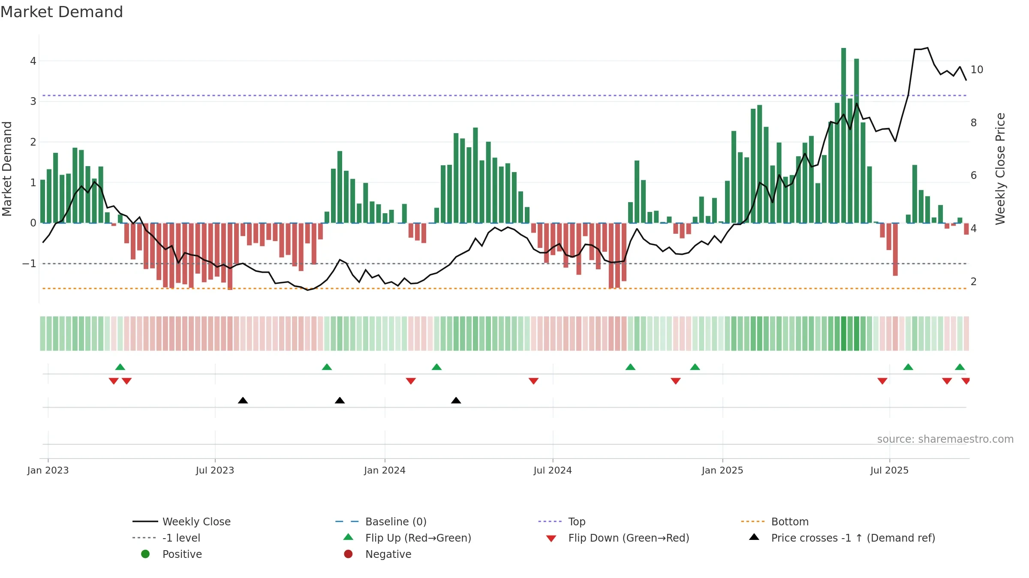
Task: Click the 'Jan 2024' x-axis label
Action: (x=385, y=470)
